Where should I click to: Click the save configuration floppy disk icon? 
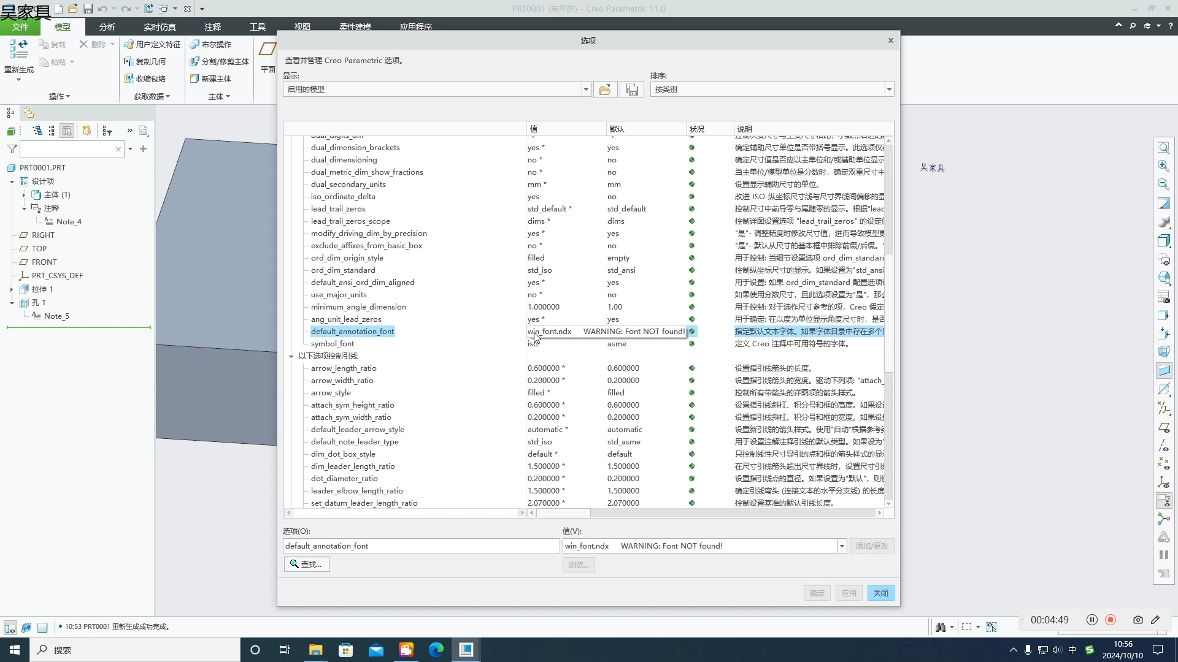pyautogui.click(x=631, y=89)
